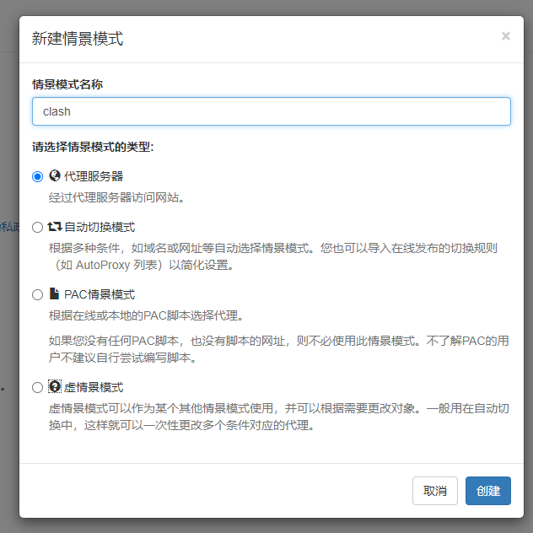The width and height of the screenshot is (533, 533).
Task: Focus the profile name field containing clash
Action: coord(272,111)
